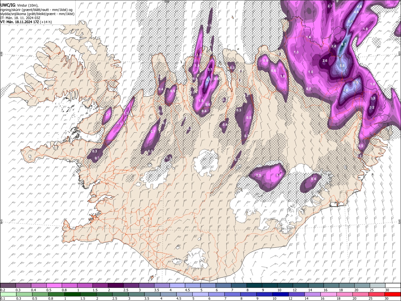The image size is (401, 301).
Task: Click the "rigning/skúrir" legend description line
Action: coord(36,9)
